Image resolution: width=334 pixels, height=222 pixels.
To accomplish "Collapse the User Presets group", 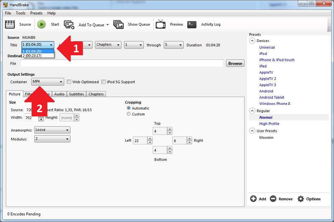I will click(x=252, y=131).
